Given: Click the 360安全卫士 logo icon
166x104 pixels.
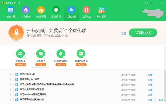Looking at the screenshot, I should (x=3, y=3).
